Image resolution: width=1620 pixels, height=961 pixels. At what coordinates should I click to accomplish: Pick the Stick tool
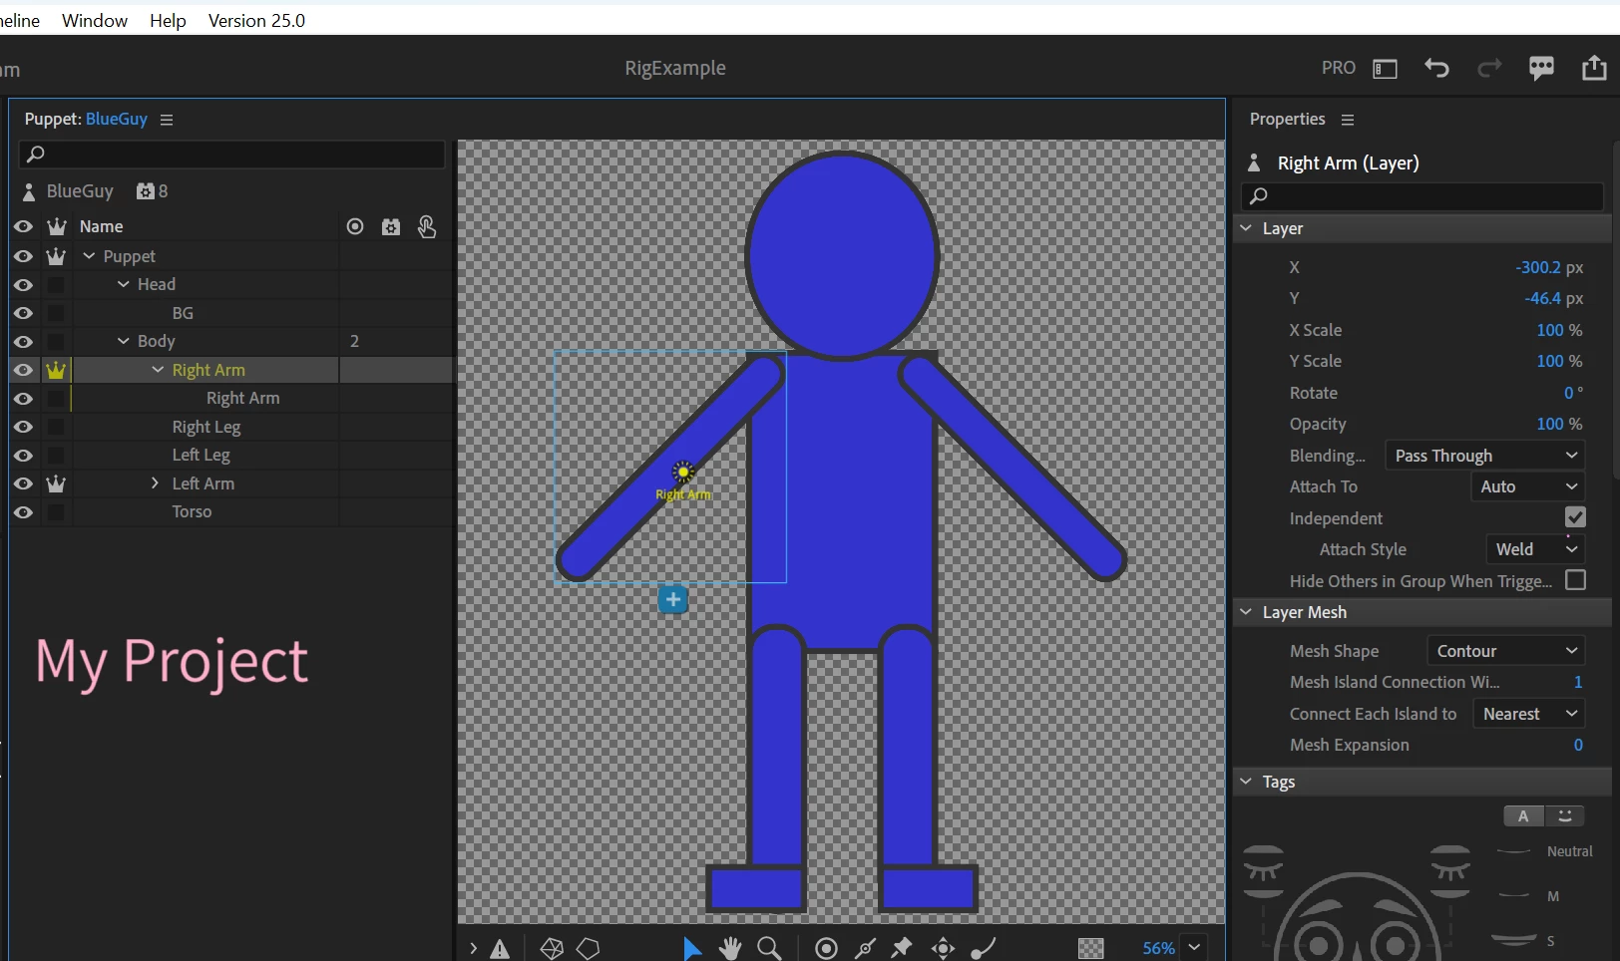[x=865, y=948]
